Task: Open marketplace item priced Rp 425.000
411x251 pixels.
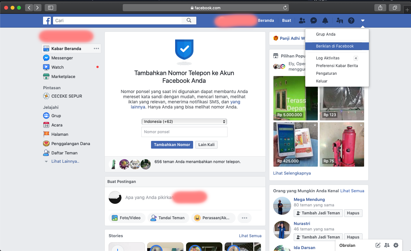Action: pyautogui.click(x=296, y=144)
